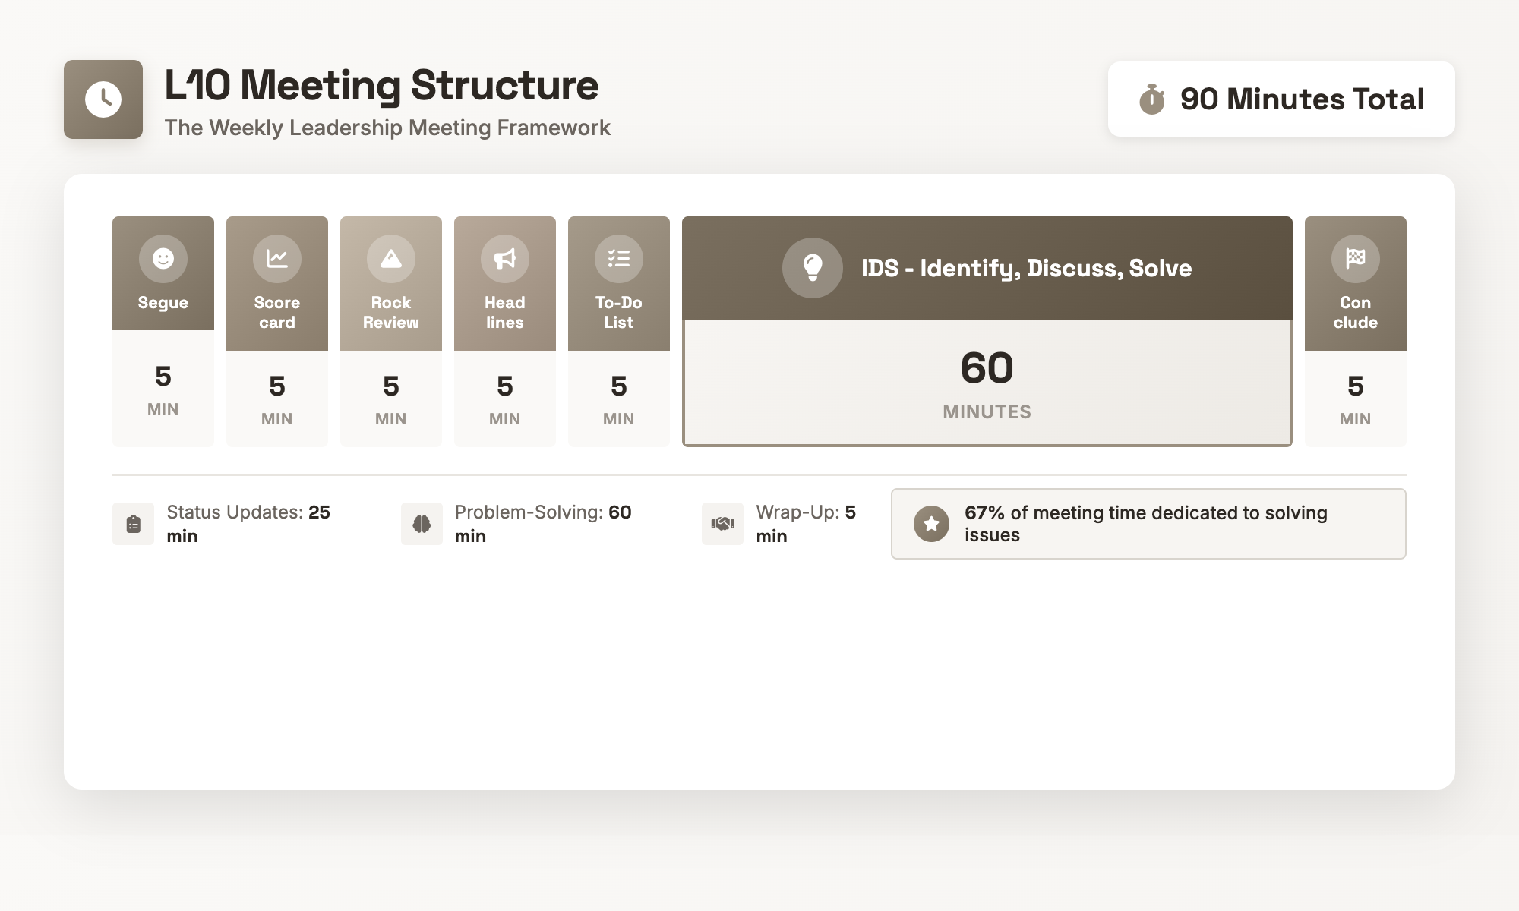The width and height of the screenshot is (1519, 911).
Task: Select the mountain icon on Rock Review
Action: point(390,258)
